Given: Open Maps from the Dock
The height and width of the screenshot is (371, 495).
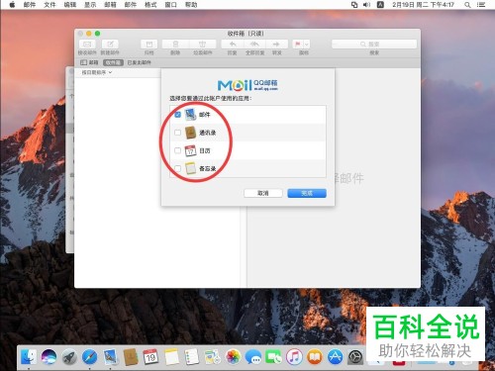Looking at the screenshot, I should (x=212, y=357).
